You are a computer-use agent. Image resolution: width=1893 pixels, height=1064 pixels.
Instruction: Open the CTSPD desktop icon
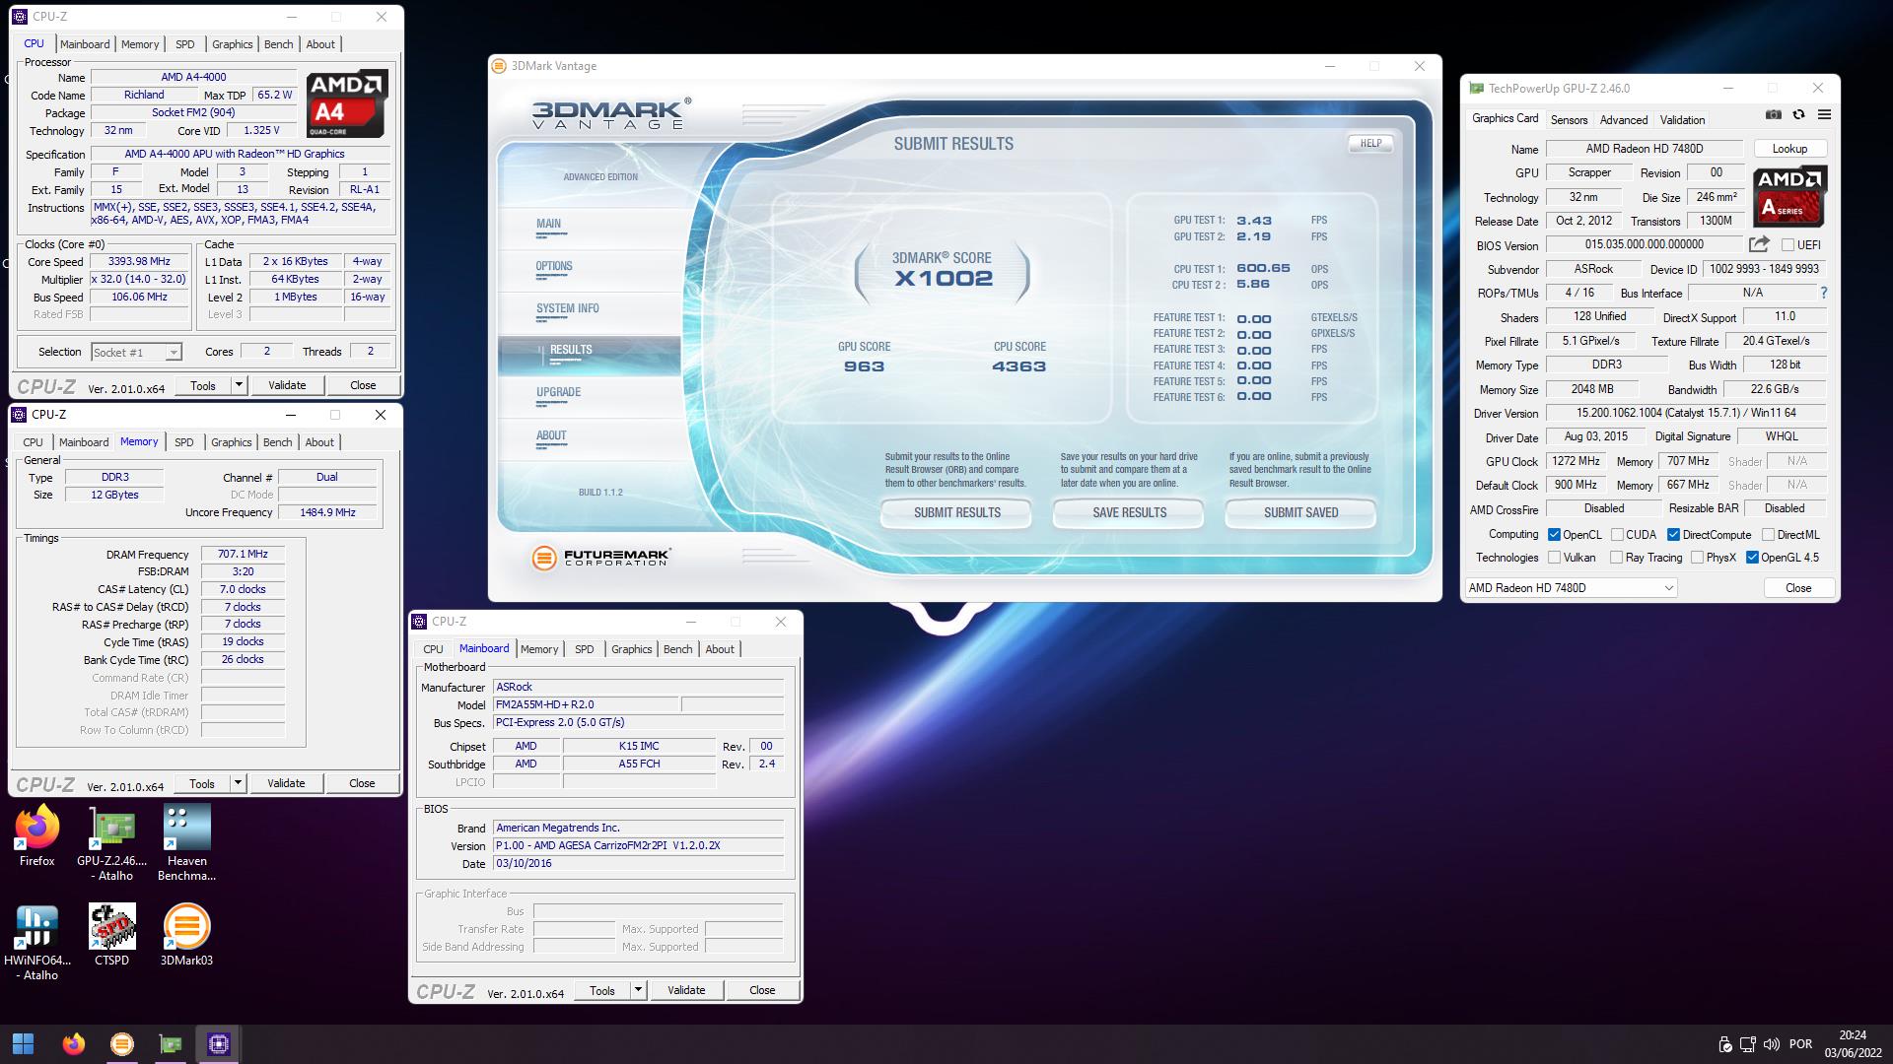point(111,936)
